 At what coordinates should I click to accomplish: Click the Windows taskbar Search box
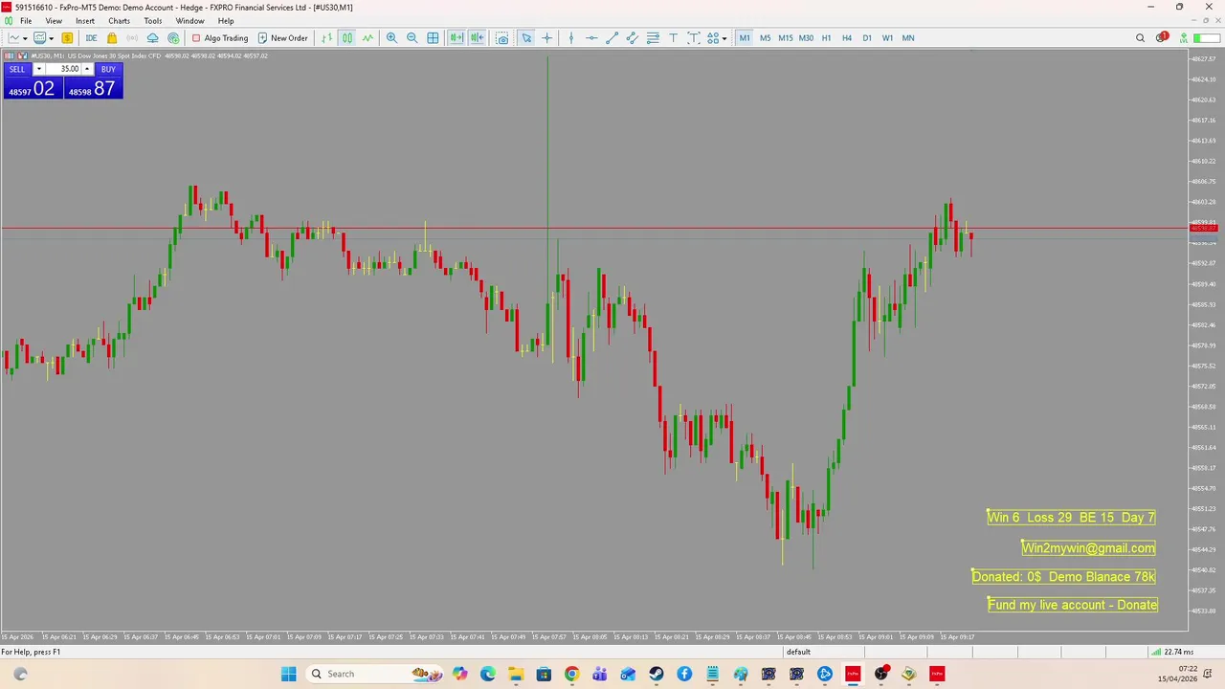375,674
